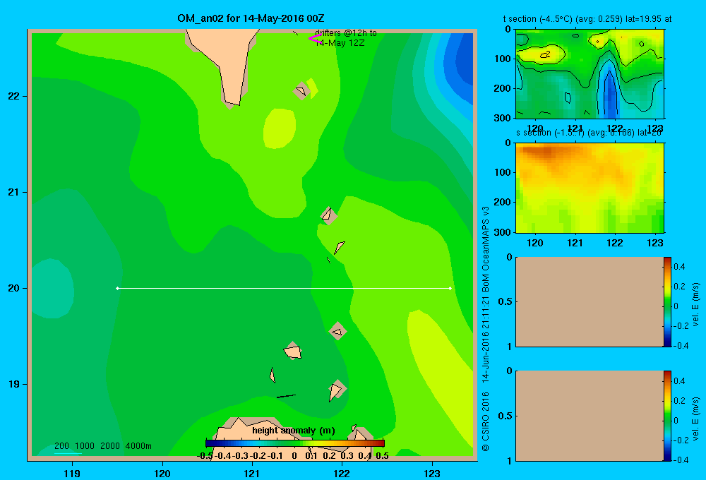Click depth label '300' beside the salinity section
The width and height of the screenshot is (706, 480).
click(x=503, y=232)
